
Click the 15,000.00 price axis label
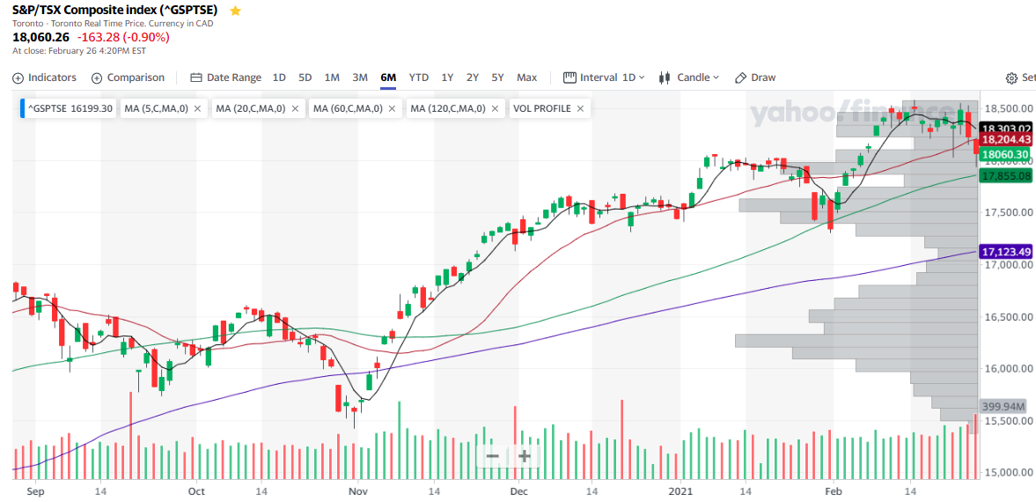pos(1008,472)
